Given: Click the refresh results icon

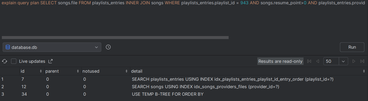Looking at the screenshot, I should coord(5,61).
